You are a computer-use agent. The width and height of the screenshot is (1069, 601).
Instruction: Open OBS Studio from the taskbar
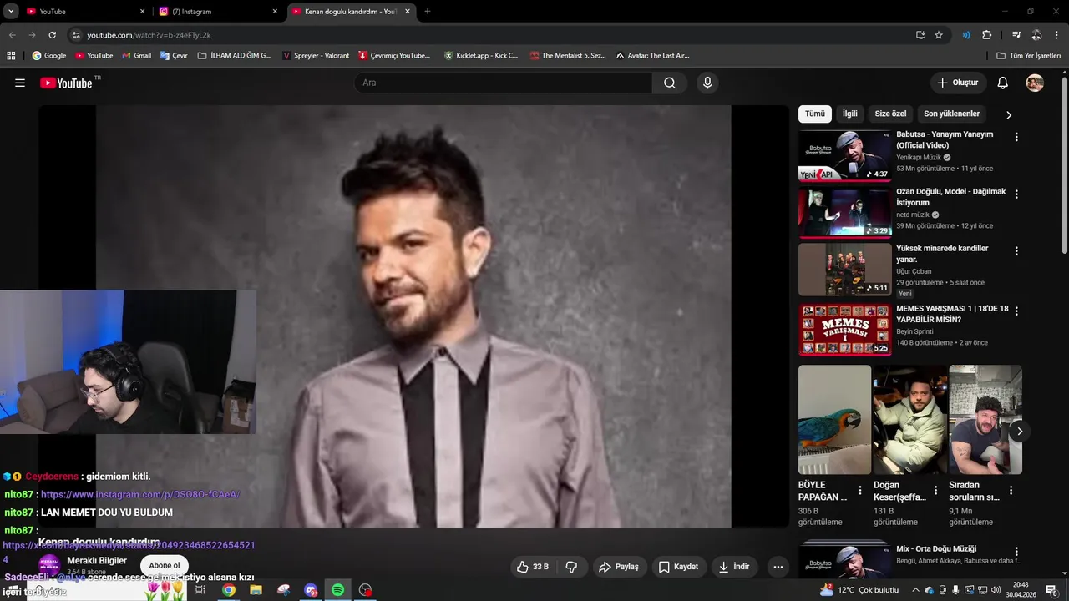point(365,590)
